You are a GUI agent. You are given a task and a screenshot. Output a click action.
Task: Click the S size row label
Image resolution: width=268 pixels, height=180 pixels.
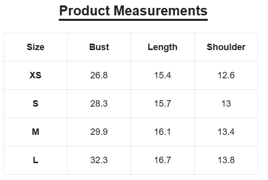[35, 104]
